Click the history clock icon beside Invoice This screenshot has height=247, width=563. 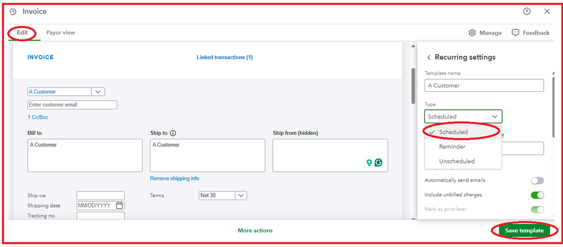(x=13, y=11)
